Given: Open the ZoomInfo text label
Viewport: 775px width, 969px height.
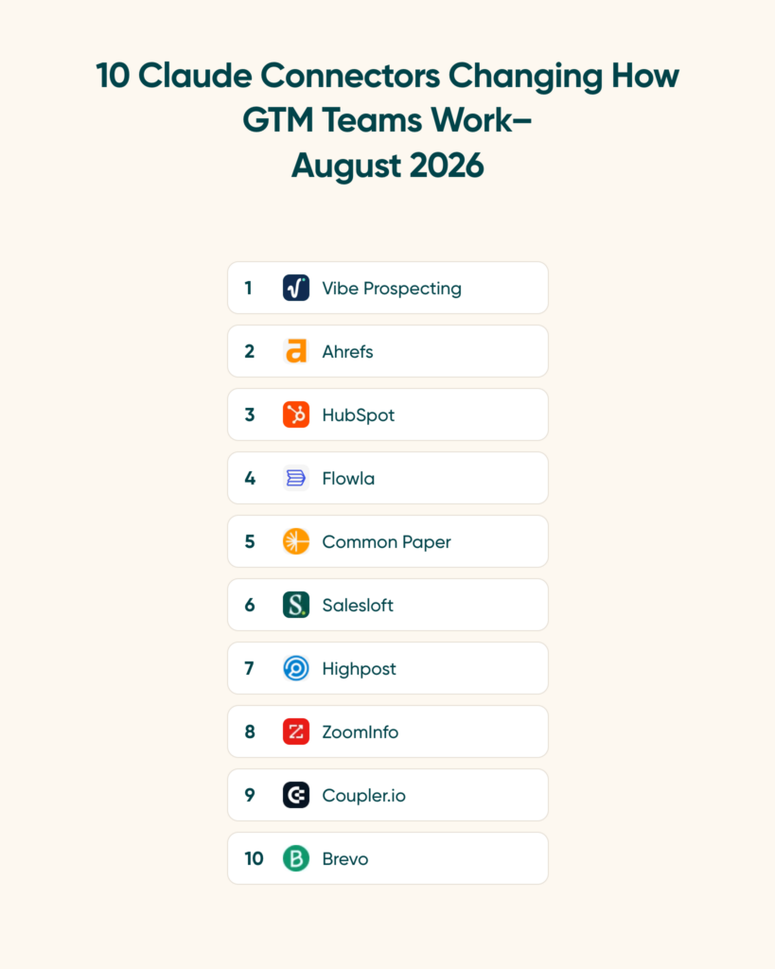Looking at the screenshot, I should point(361,732).
